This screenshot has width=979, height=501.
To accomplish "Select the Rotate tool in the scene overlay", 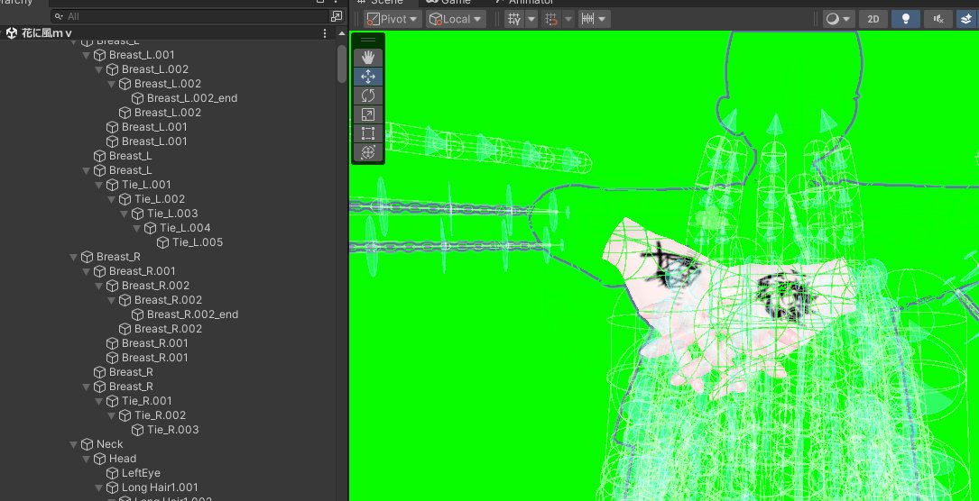I will [x=368, y=96].
